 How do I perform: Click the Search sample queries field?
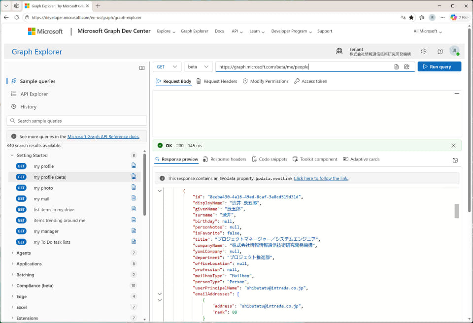(77, 121)
